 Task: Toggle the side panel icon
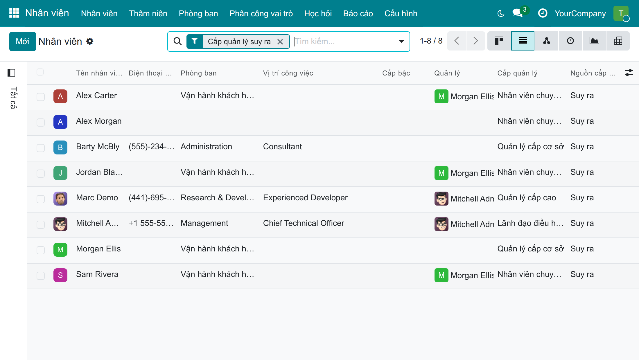pos(11,73)
